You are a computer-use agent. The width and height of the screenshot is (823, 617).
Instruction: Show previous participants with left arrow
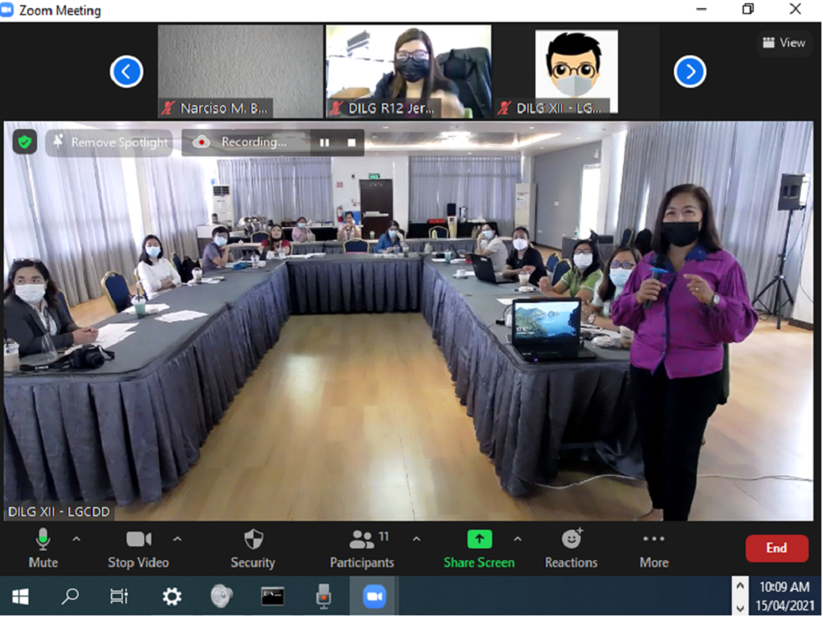(127, 72)
